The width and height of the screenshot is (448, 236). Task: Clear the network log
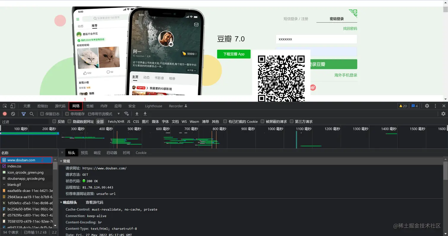(x=13, y=114)
